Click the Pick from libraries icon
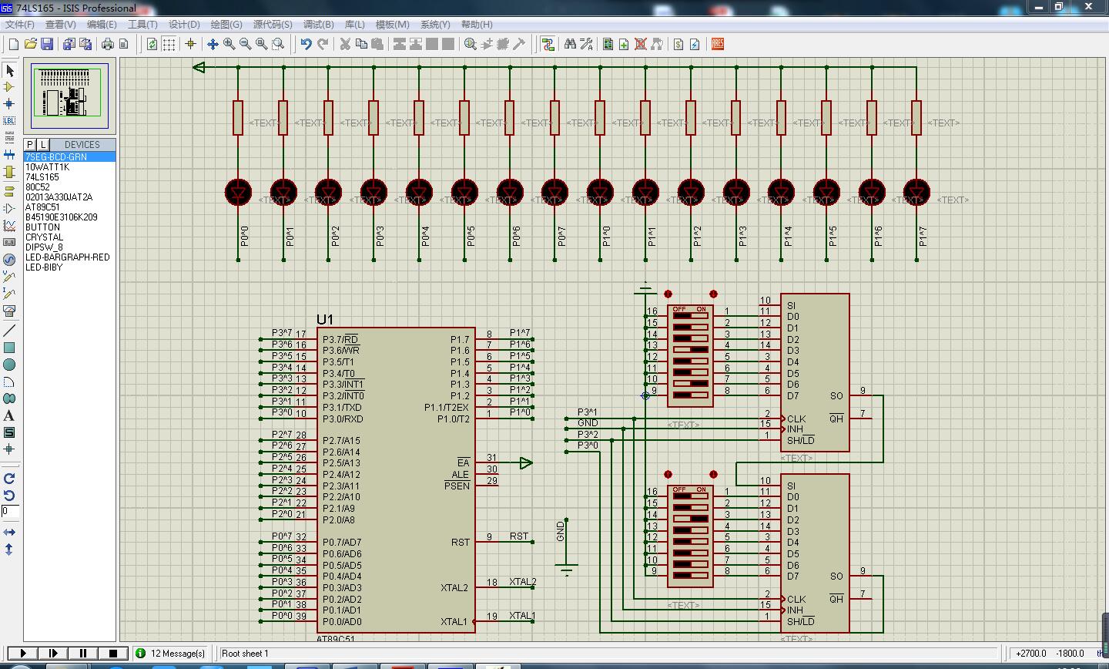The height and width of the screenshot is (669, 1109). tap(470, 44)
